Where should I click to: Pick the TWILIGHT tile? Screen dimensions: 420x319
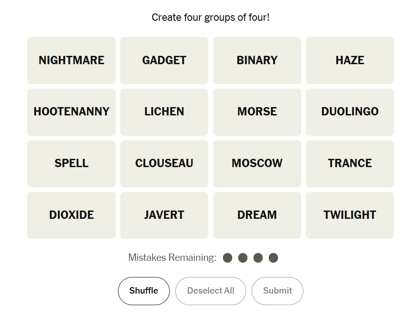click(x=350, y=215)
